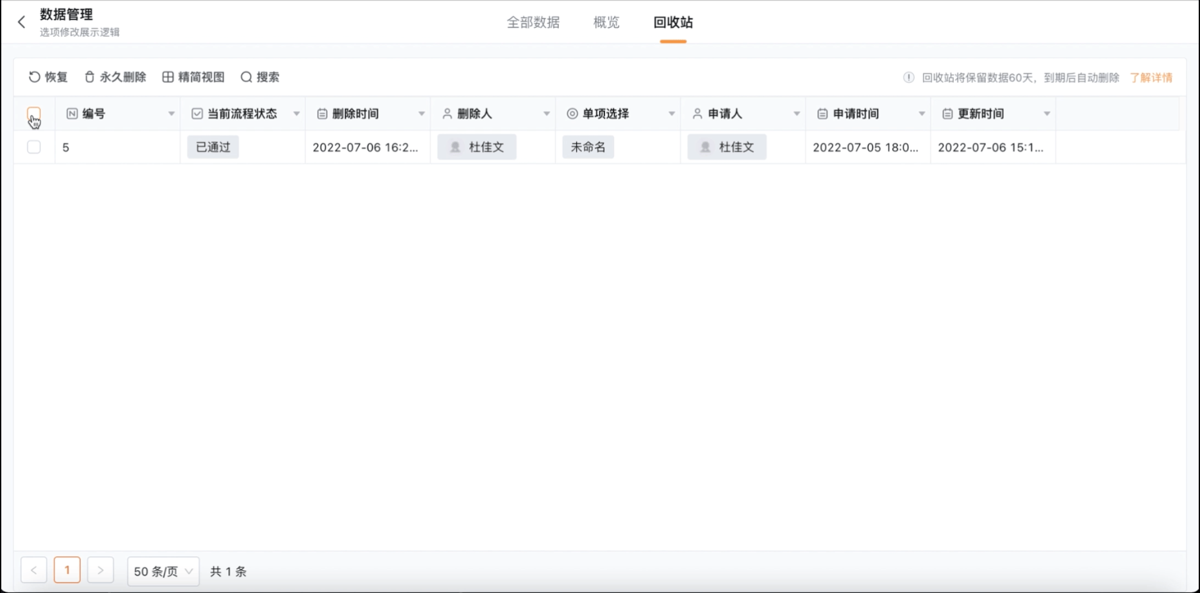Image resolution: width=1200 pixels, height=593 pixels.
Task: Go to next page arrow button
Action: coord(101,570)
